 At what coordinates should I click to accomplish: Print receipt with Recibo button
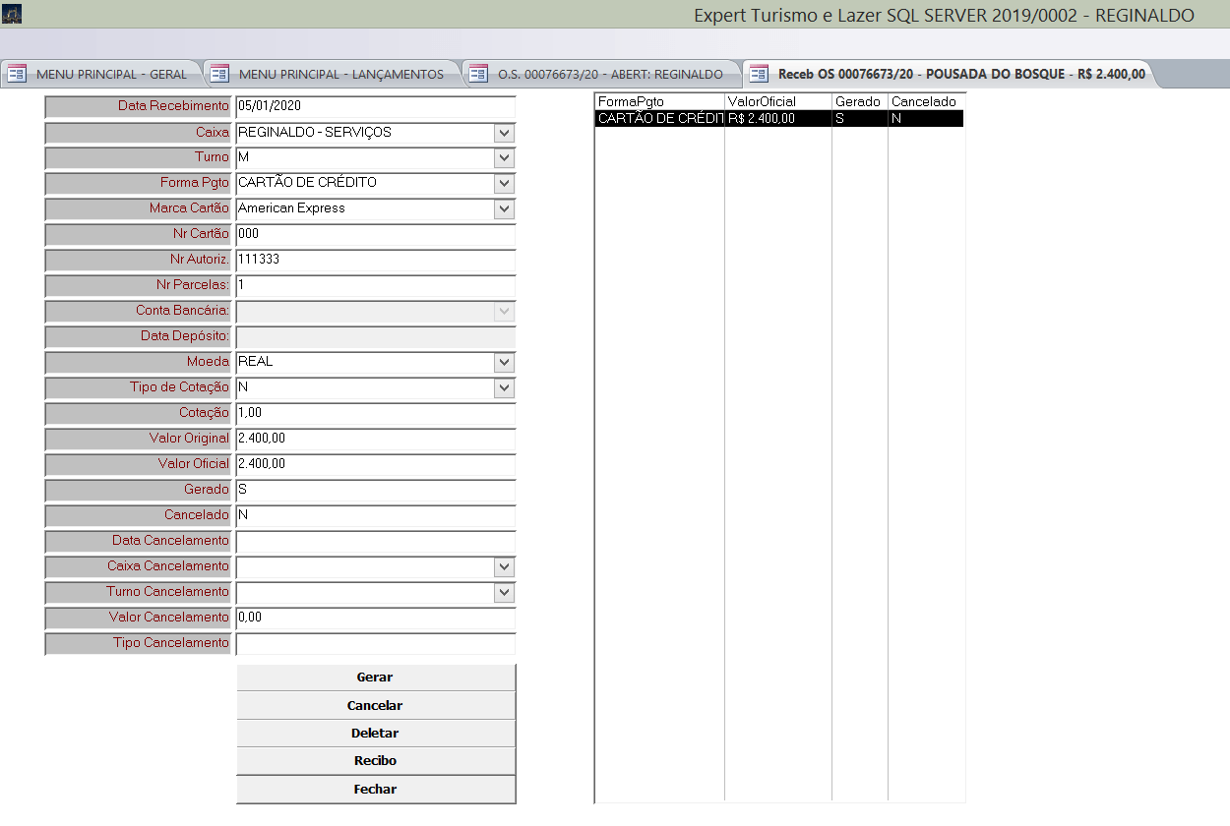375,761
